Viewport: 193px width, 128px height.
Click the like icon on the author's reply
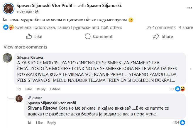(x=182, y=122)
